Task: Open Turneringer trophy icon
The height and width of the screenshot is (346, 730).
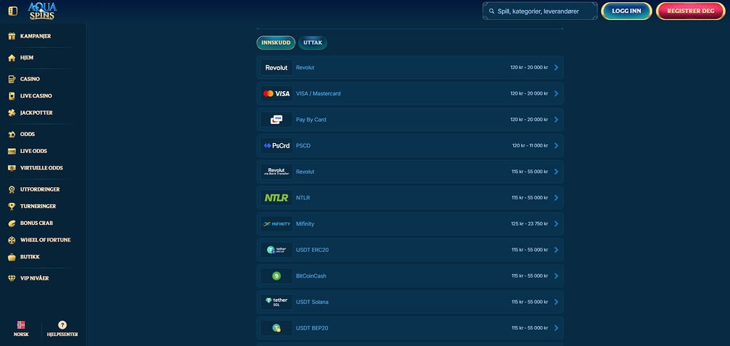Action: tap(12, 206)
